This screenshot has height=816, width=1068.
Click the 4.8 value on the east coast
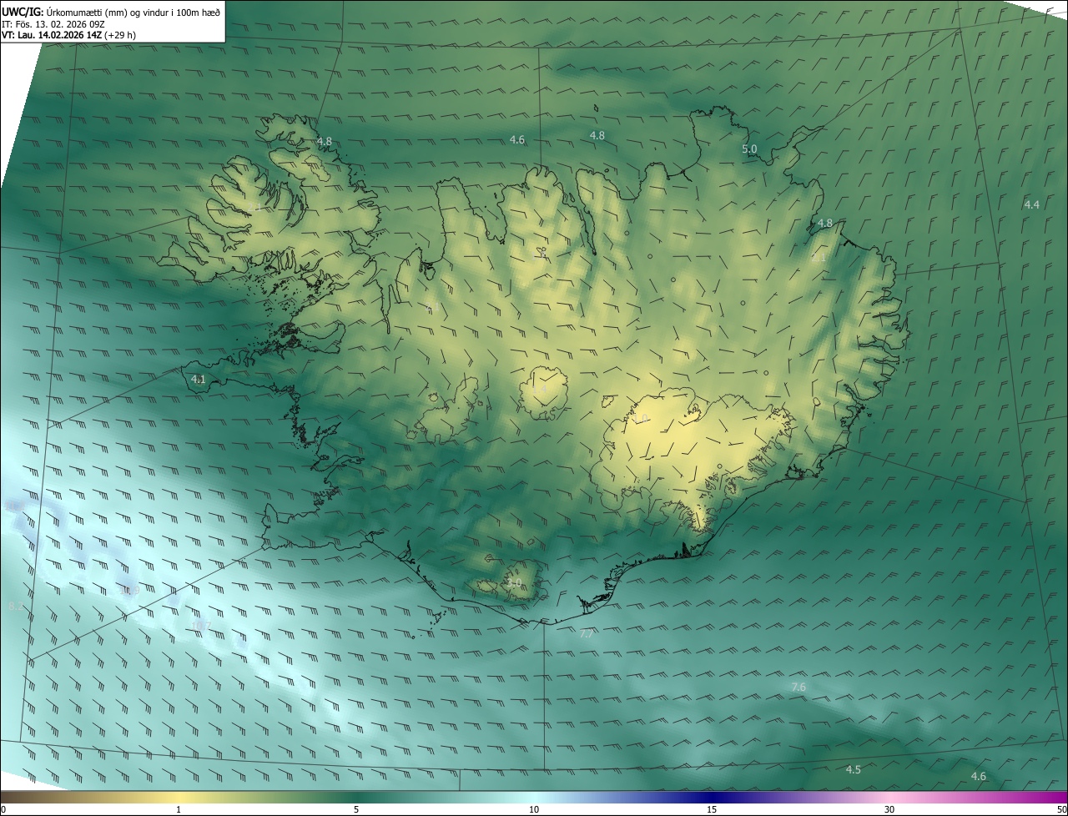click(x=825, y=223)
